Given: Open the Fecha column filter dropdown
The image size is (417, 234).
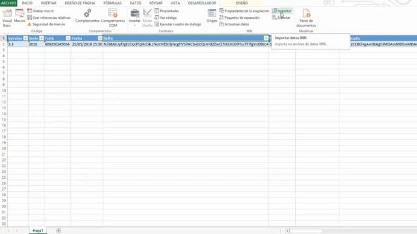Looking at the screenshot, I should (100, 38).
